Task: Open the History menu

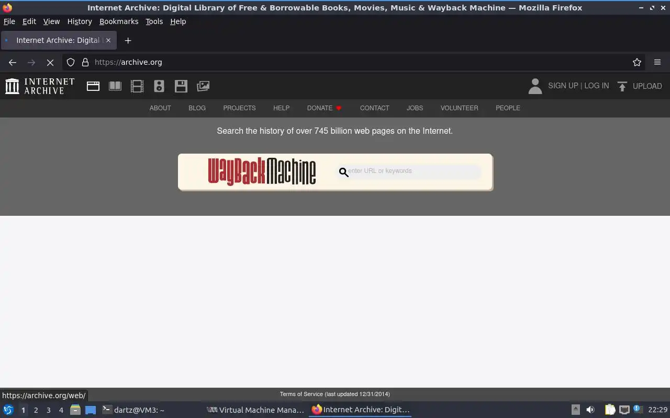Action: [80, 21]
